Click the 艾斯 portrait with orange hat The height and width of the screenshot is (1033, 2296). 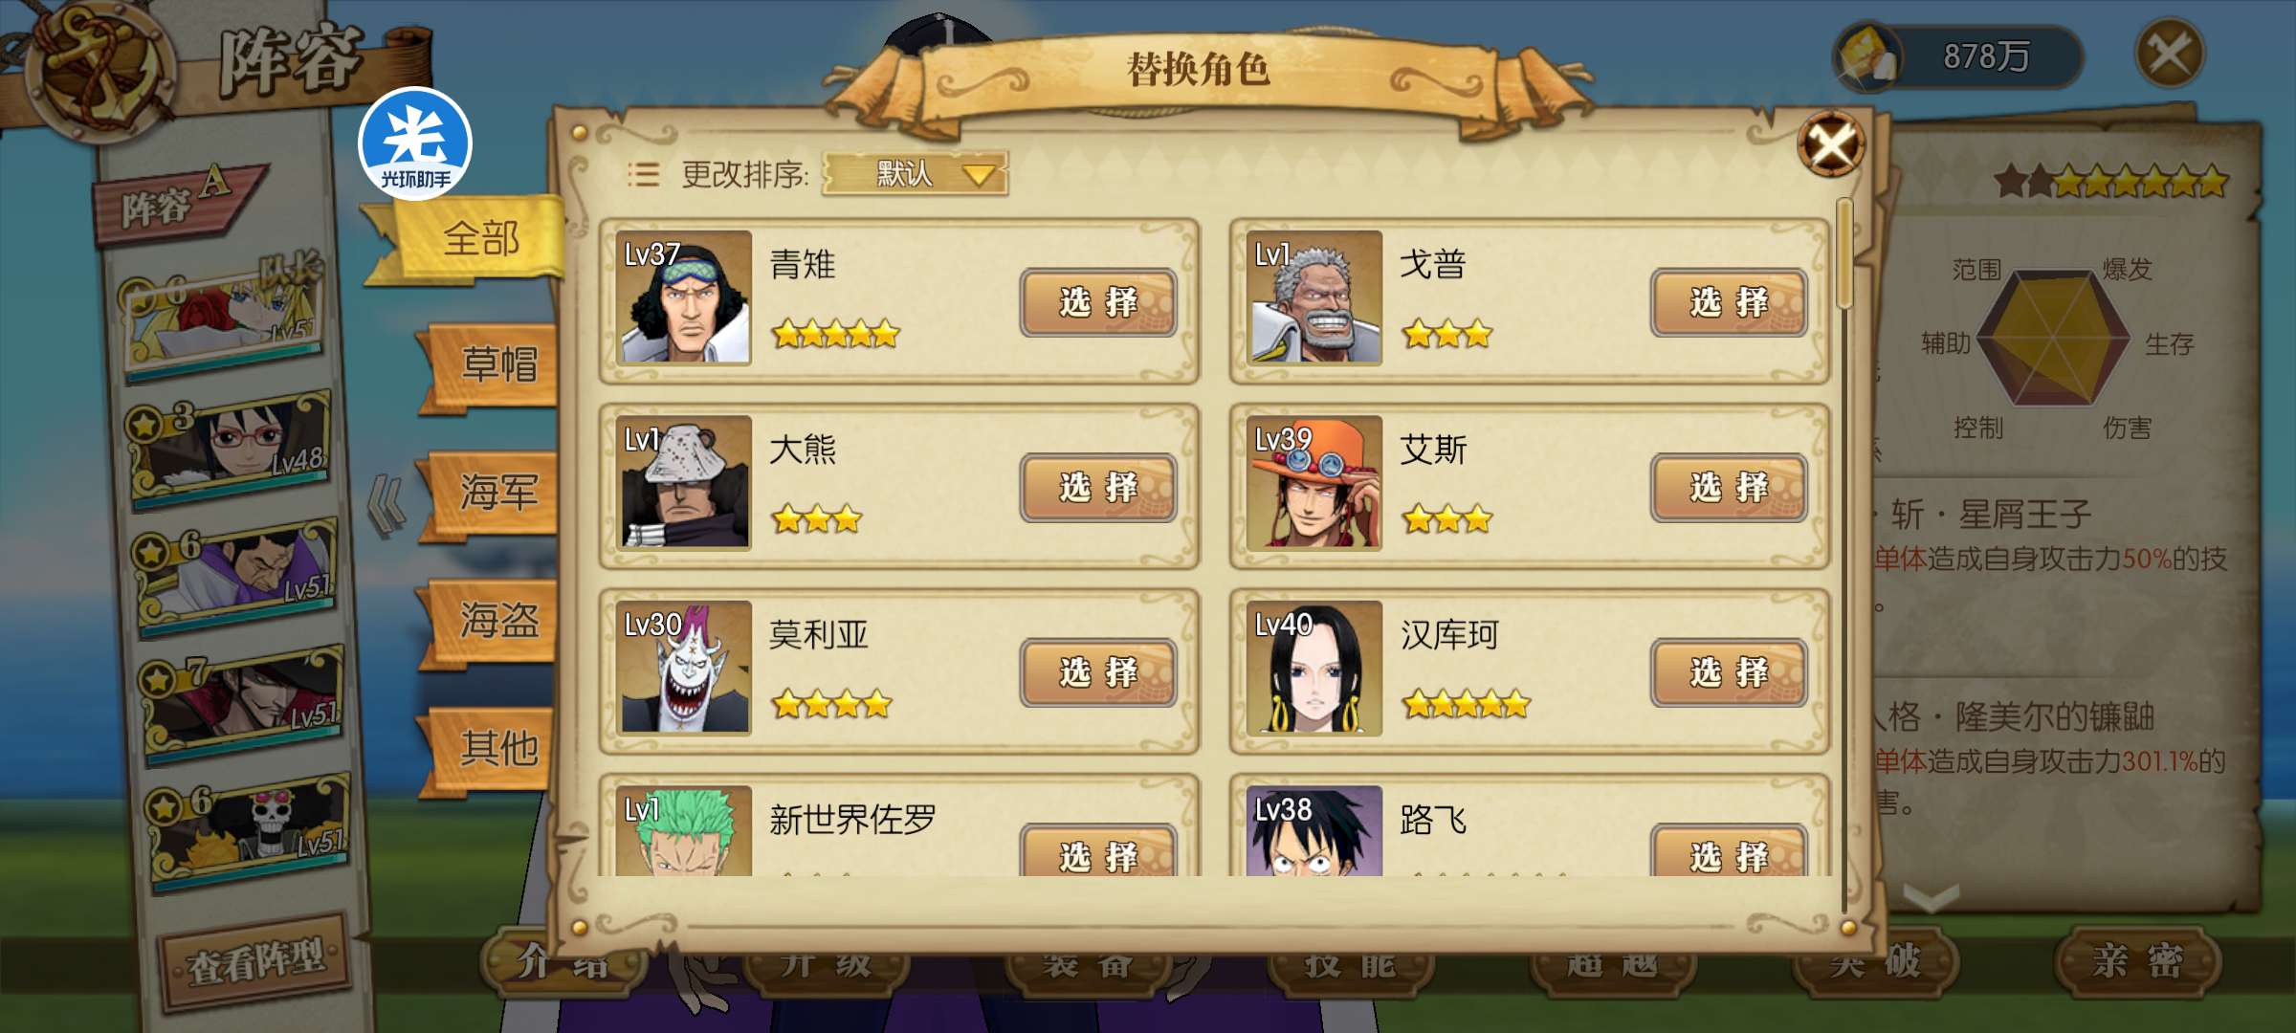point(1314,482)
